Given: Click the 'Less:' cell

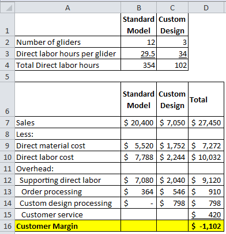Looking at the screenshot, I should [67, 134].
